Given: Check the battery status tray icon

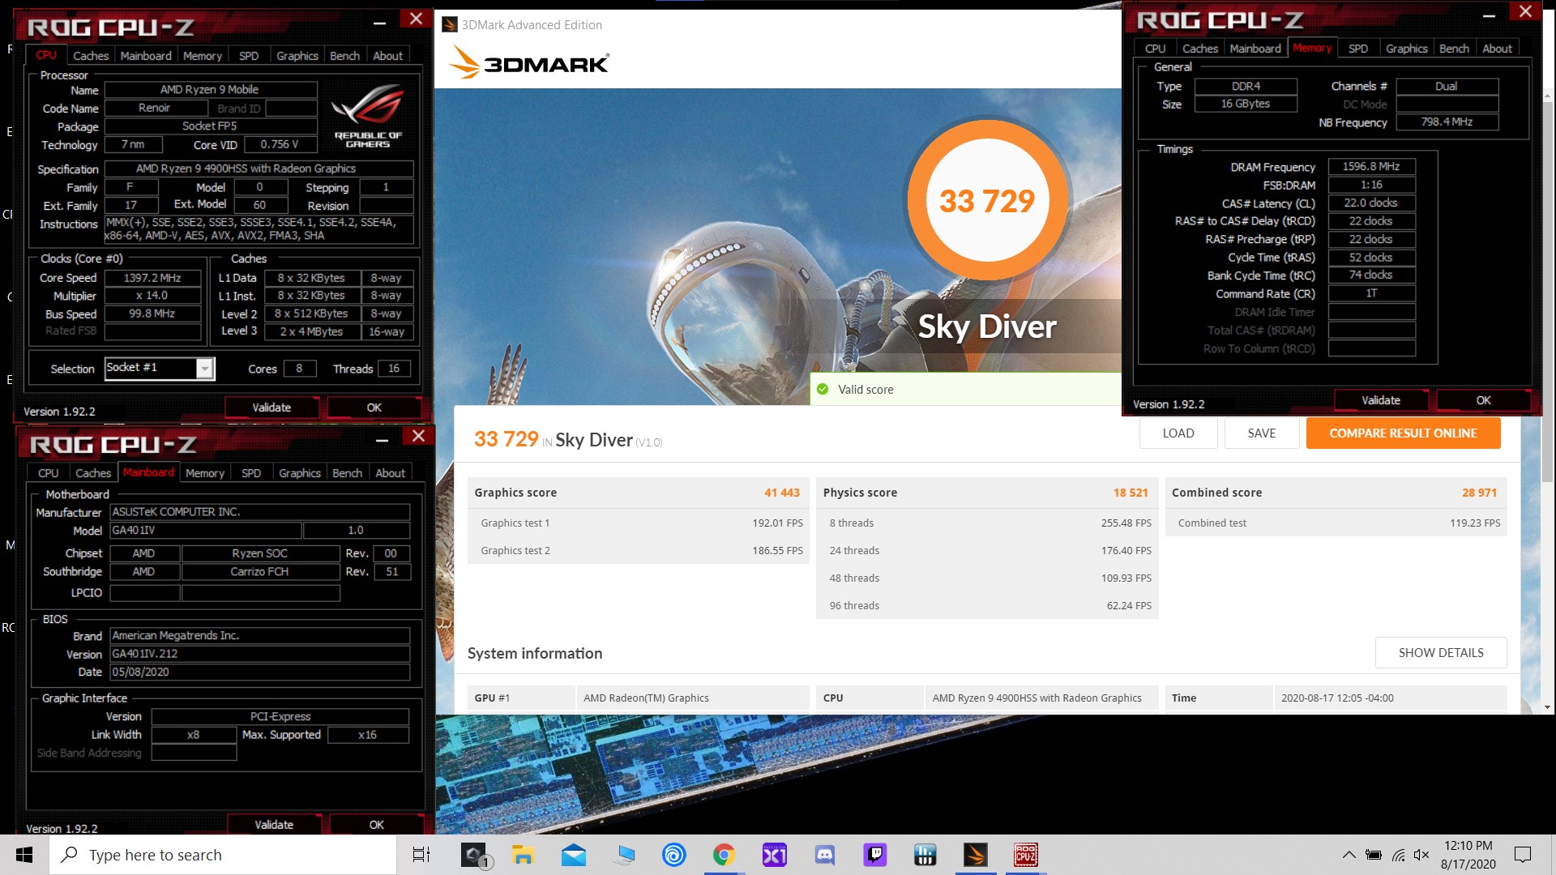Looking at the screenshot, I should [1374, 855].
